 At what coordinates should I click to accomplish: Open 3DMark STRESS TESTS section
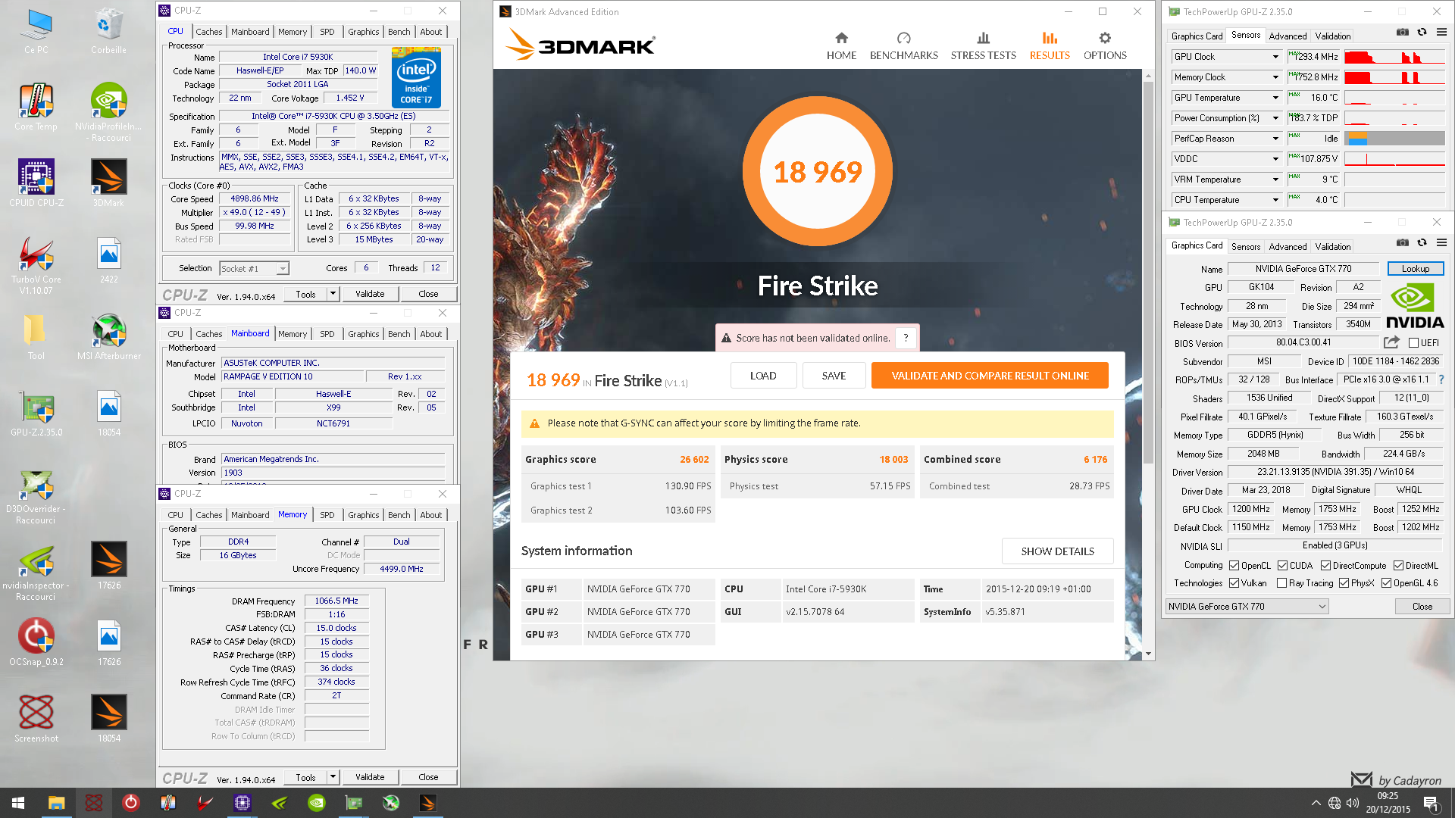[983, 45]
